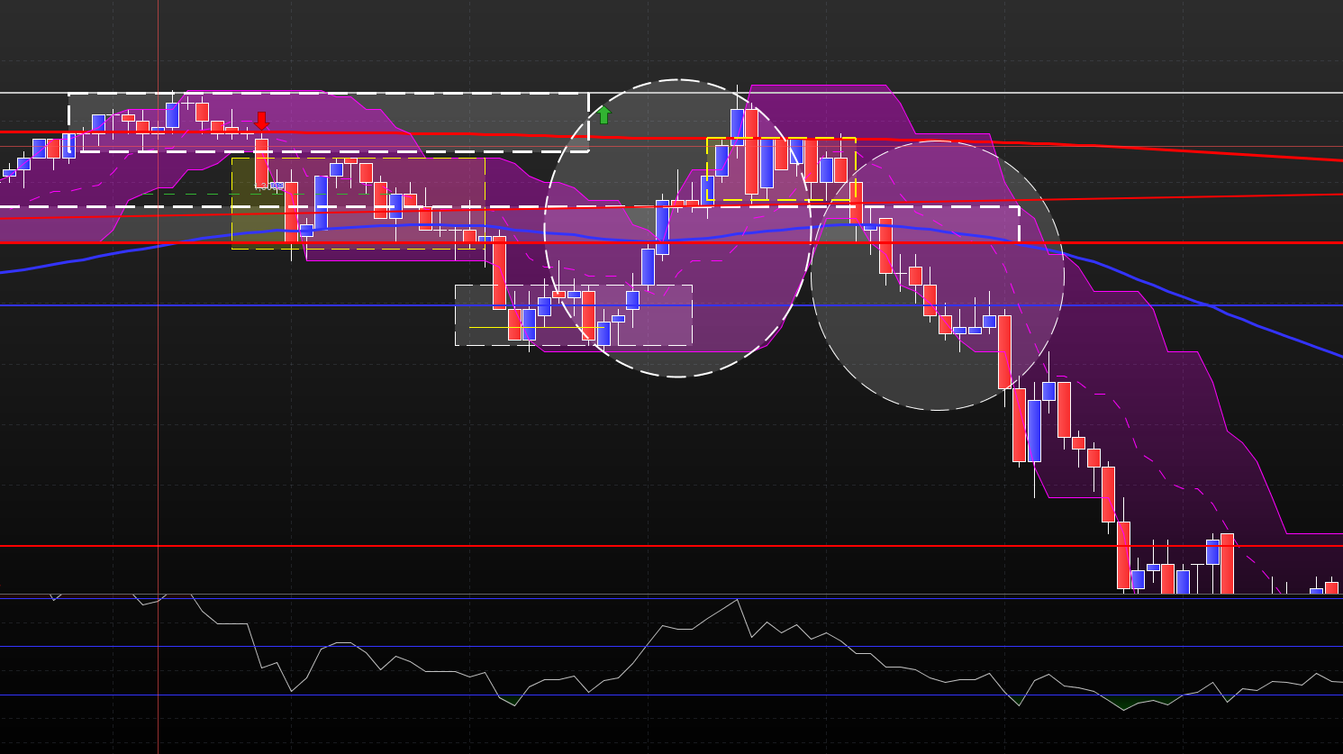1343x754 pixels.
Task: Select the thin blue horizontal level line
Action: tap(671, 305)
